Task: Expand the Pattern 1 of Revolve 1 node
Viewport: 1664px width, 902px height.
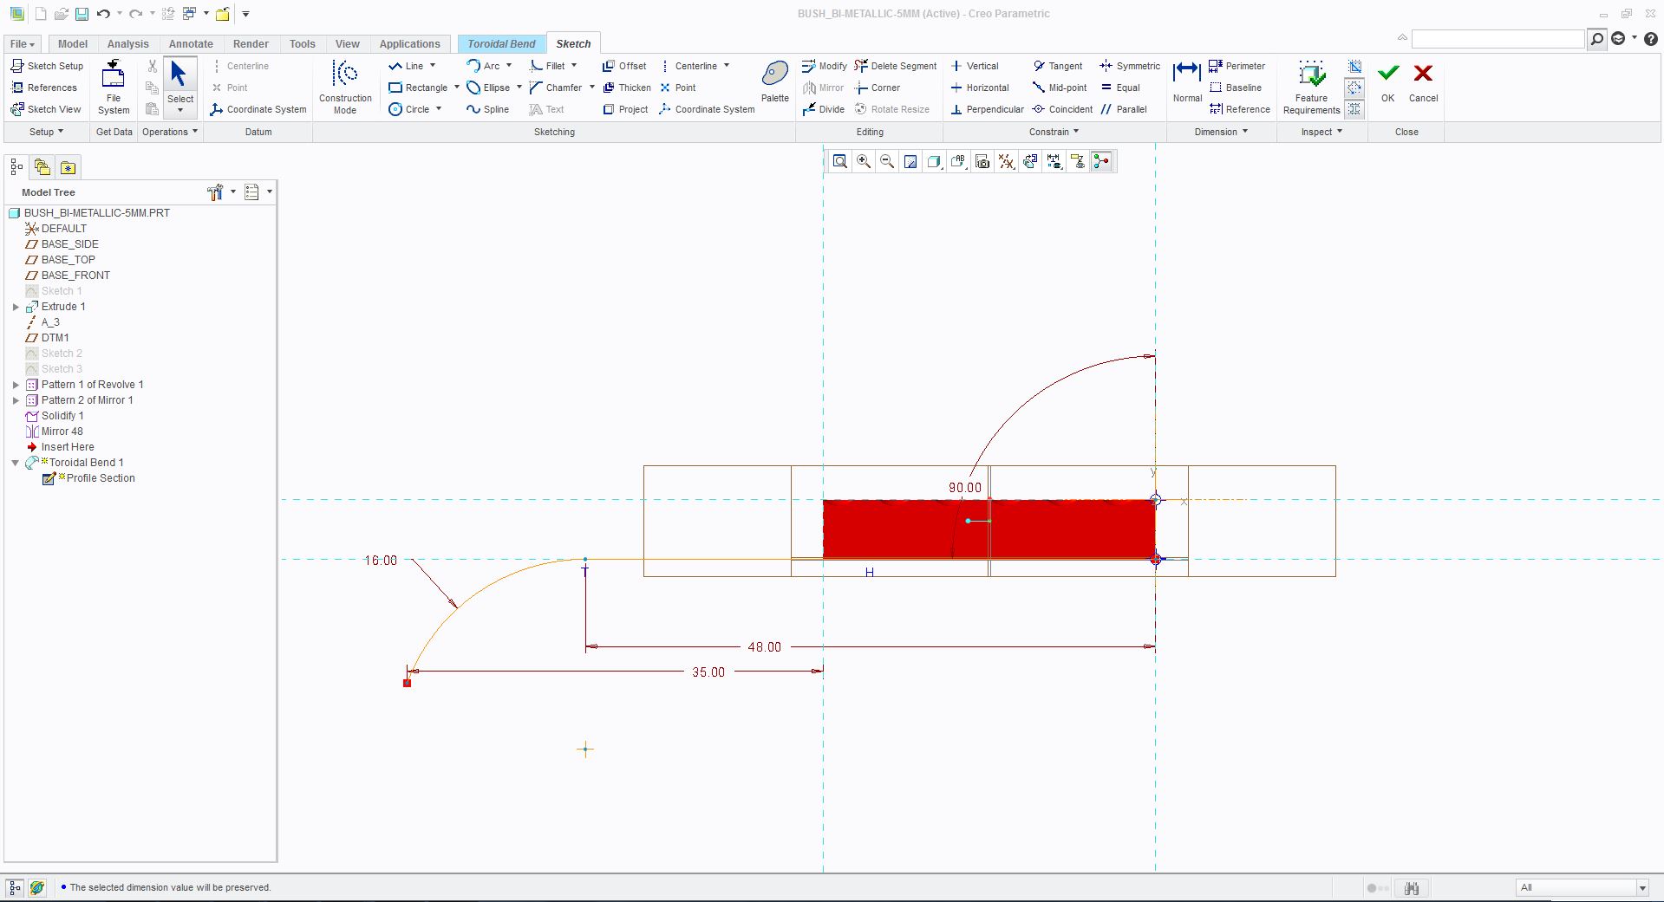Action: [x=16, y=385]
